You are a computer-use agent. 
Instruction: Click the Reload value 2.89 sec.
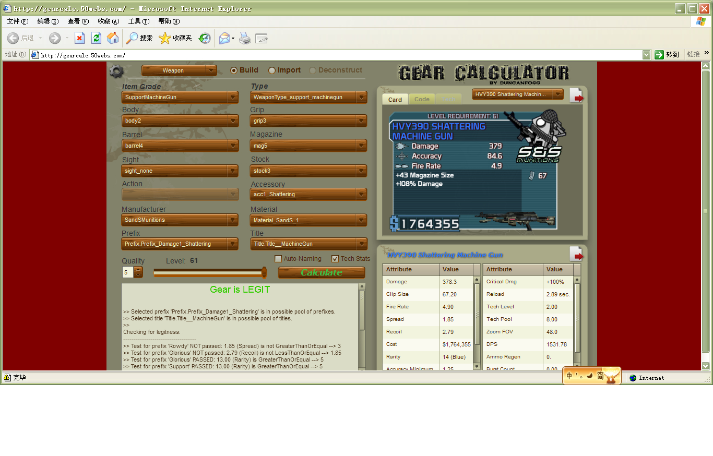(558, 294)
